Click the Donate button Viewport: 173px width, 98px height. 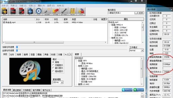[x=139, y=90]
